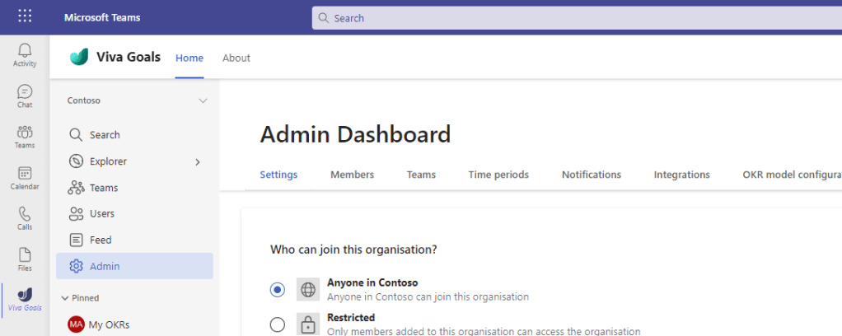The height and width of the screenshot is (336, 842).
Task: Open Calendar in the left rail
Action: [x=25, y=177]
